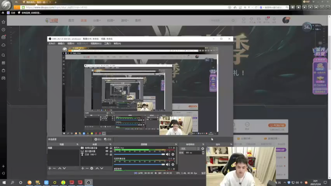
Task: Expand the 游戏 dropdown on Douyu nav
Action: (125, 20)
